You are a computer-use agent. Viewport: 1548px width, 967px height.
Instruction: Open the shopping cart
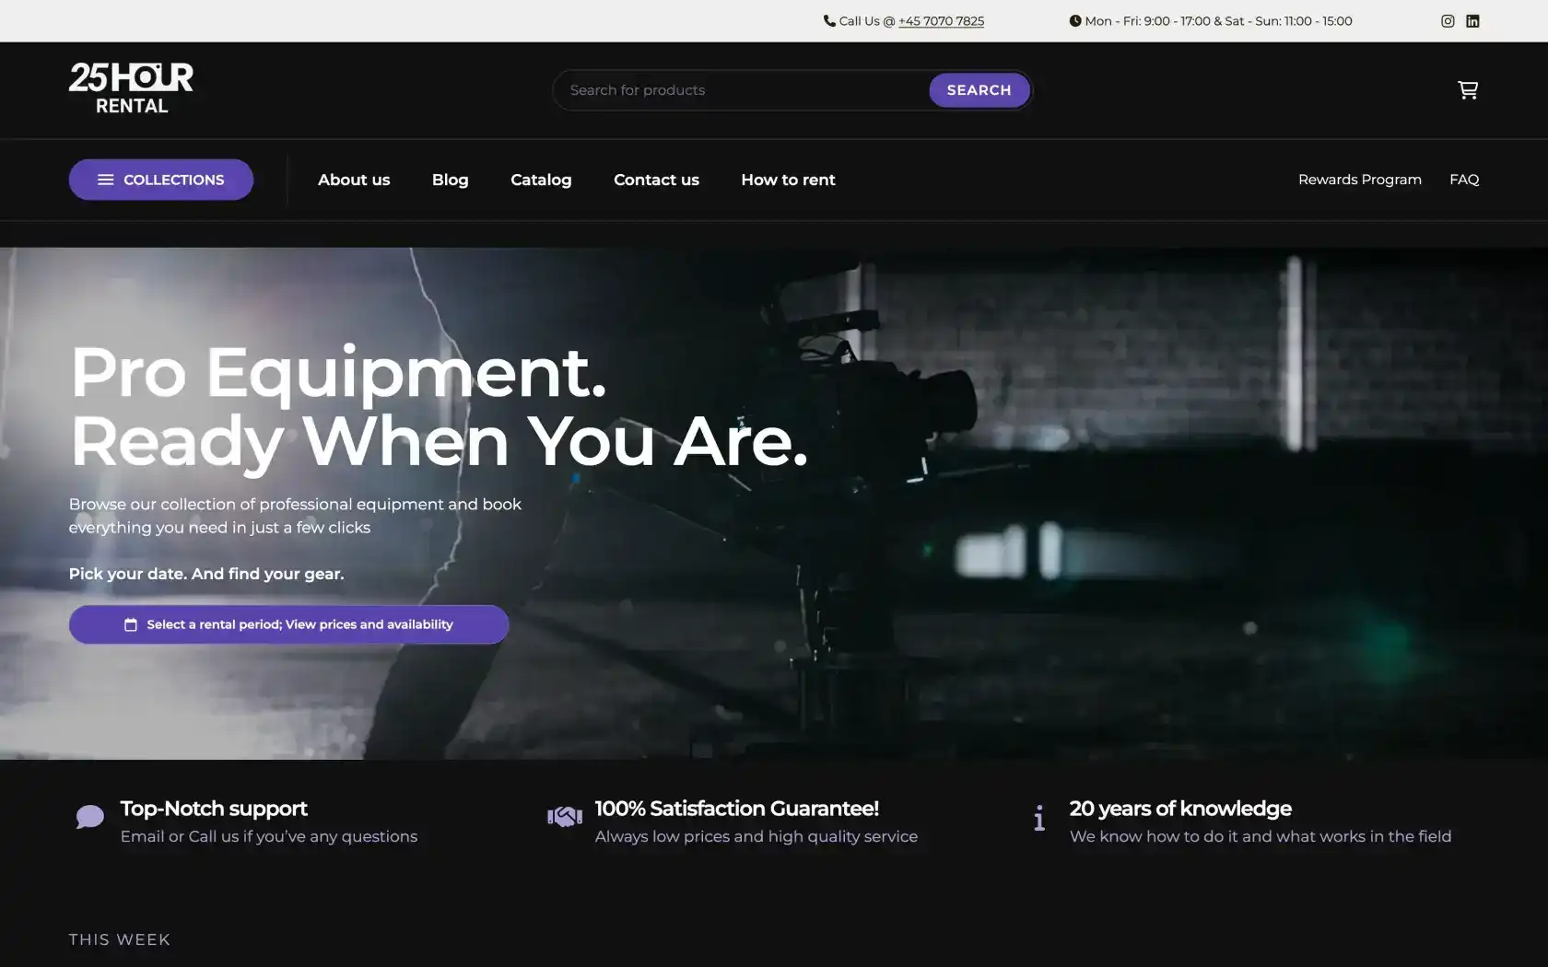point(1467,89)
